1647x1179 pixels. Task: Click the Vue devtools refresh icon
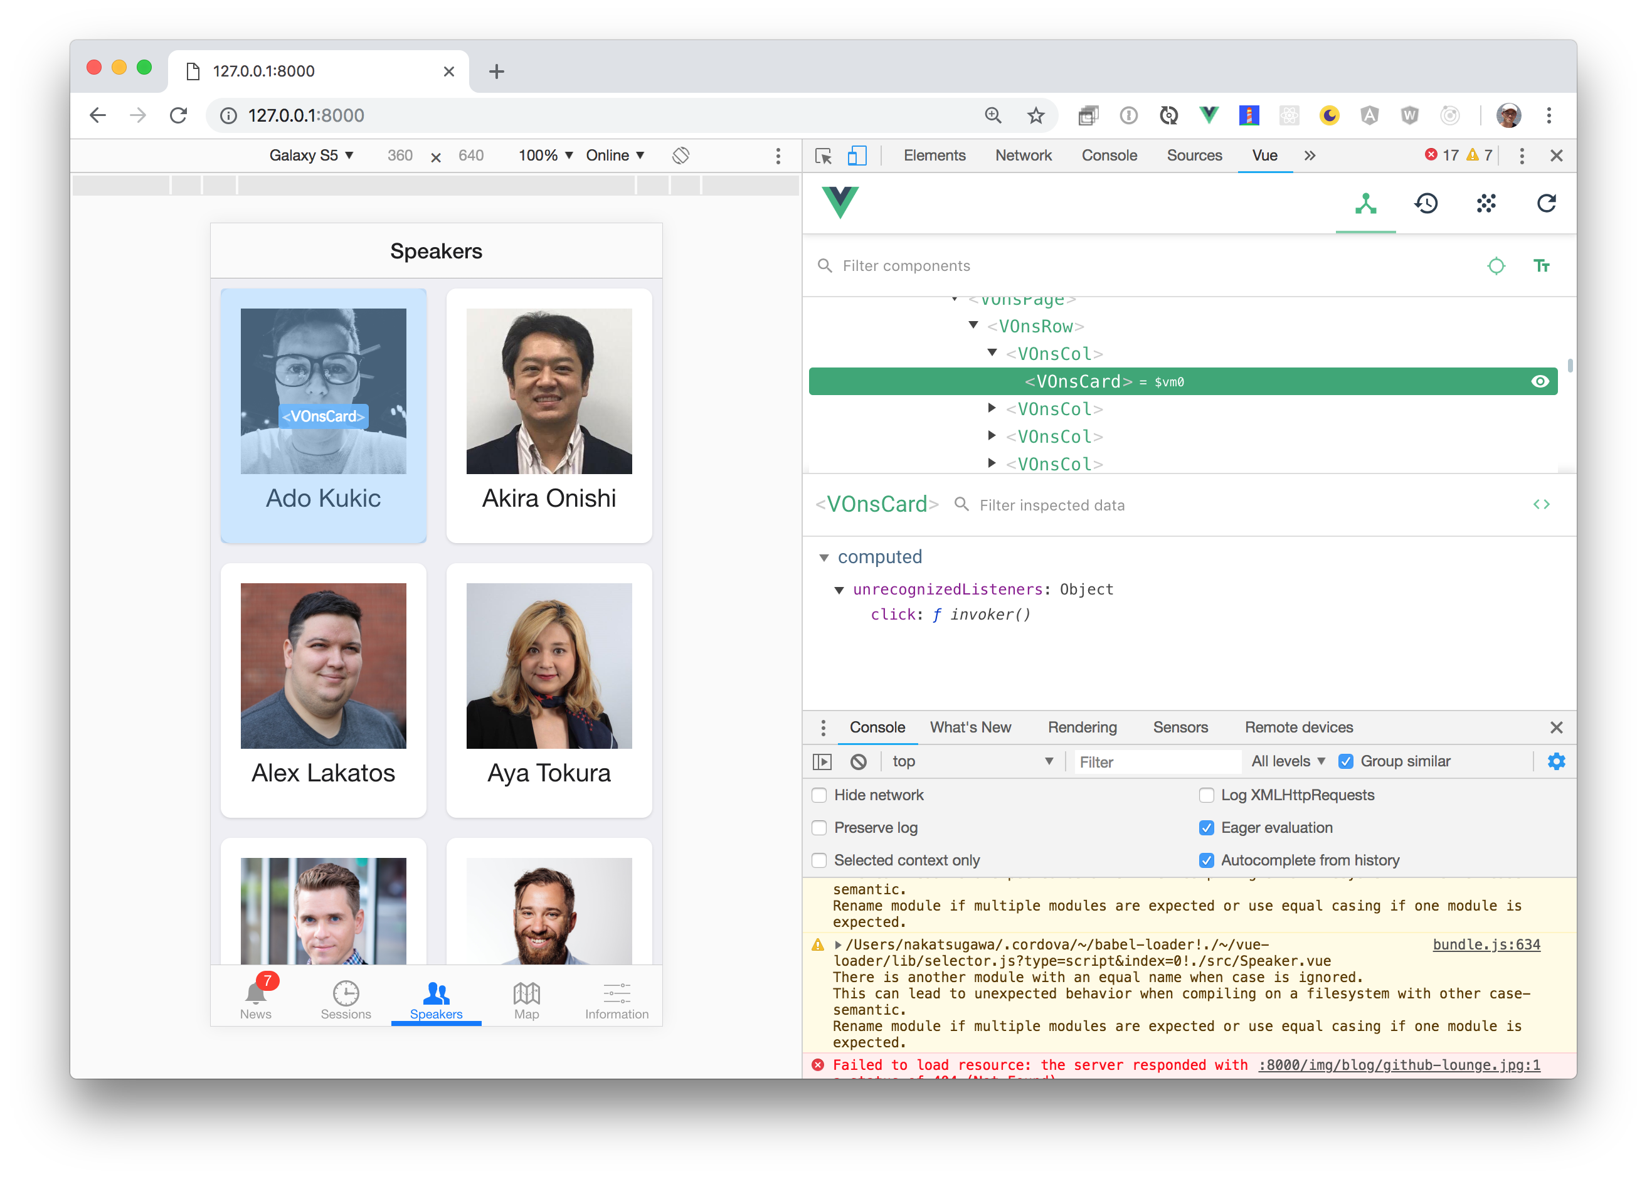coord(1546,203)
